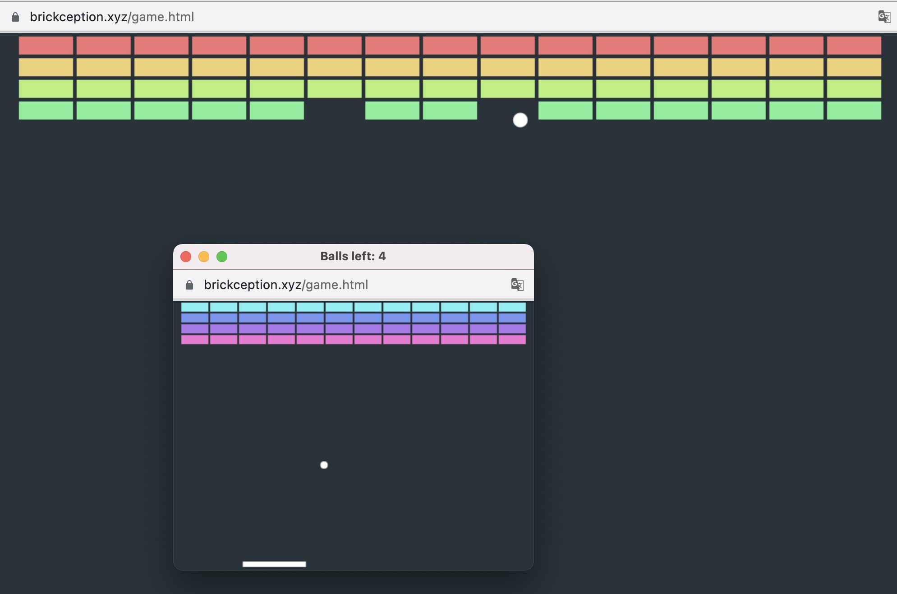This screenshot has height=594, width=897.
Task: Click the large white ball near green bricks
Action: [520, 120]
